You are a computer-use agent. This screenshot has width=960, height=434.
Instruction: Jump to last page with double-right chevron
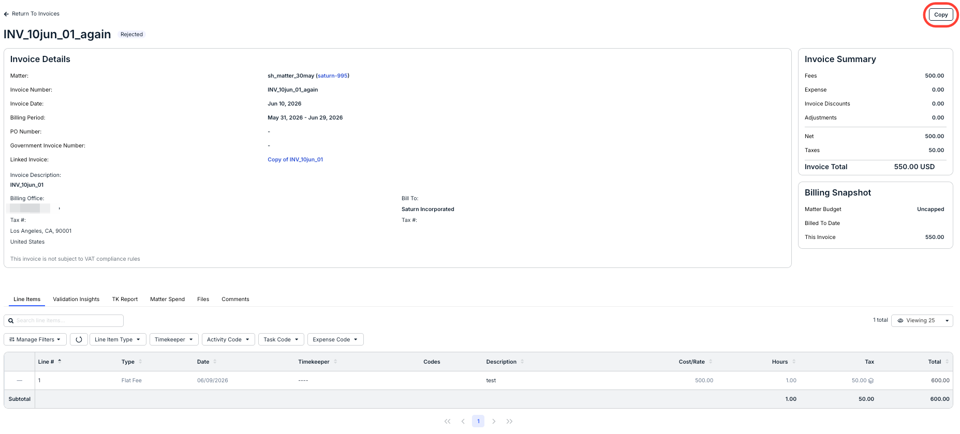tap(509, 421)
